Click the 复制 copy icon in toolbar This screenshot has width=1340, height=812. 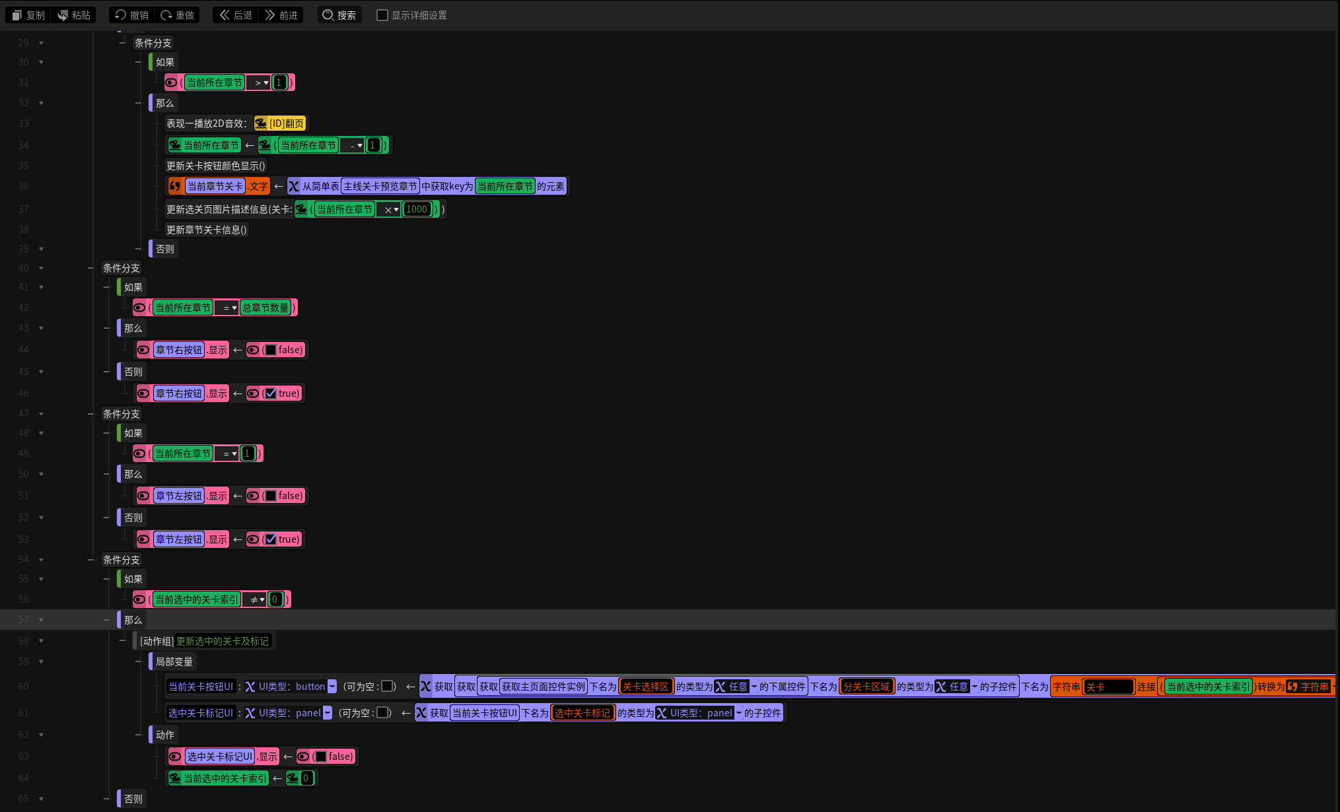17,15
